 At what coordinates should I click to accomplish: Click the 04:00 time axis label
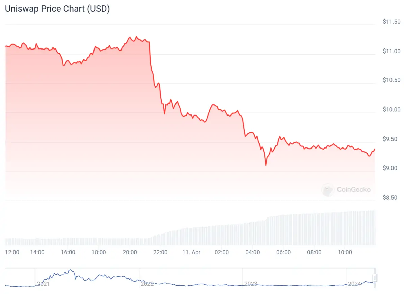tap(252, 252)
